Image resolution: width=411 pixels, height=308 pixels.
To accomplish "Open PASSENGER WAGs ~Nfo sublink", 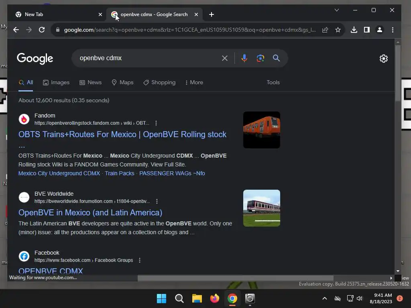I will (x=172, y=173).
